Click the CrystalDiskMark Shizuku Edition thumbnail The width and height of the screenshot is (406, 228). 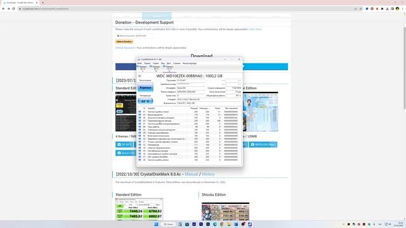(x=226, y=212)
